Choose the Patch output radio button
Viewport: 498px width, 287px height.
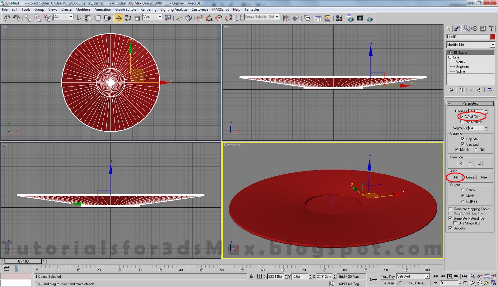[x=463, y=190]
